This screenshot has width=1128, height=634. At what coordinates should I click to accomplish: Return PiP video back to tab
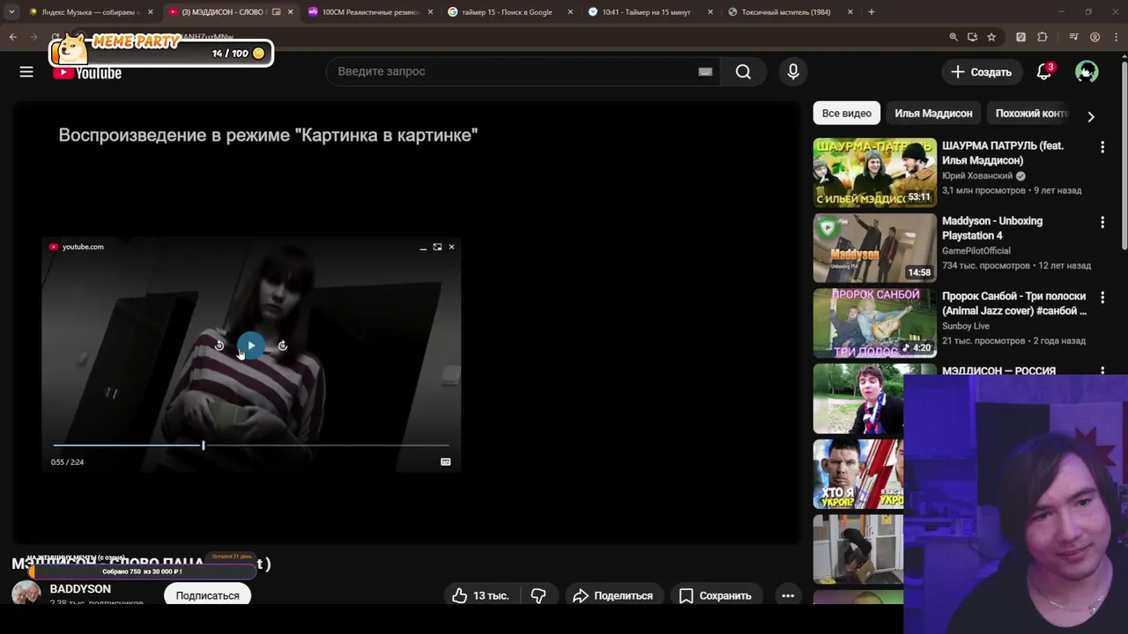click(437, 247)
